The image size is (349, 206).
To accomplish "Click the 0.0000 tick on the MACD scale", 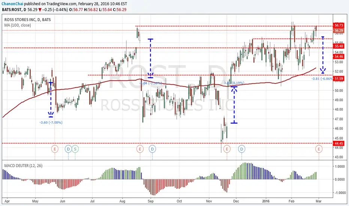I will coord(340,179).
